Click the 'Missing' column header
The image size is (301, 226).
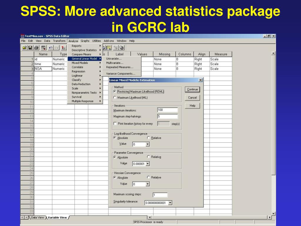pos(165,54)
